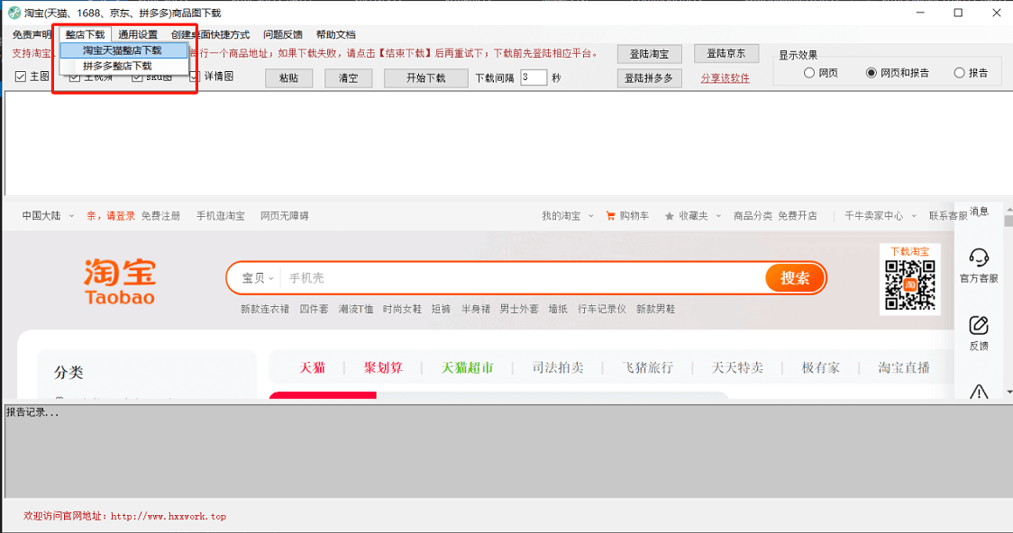Click the 官方客服 headset icon
This screenshot has height=533, width=1013.
point(979,257)
